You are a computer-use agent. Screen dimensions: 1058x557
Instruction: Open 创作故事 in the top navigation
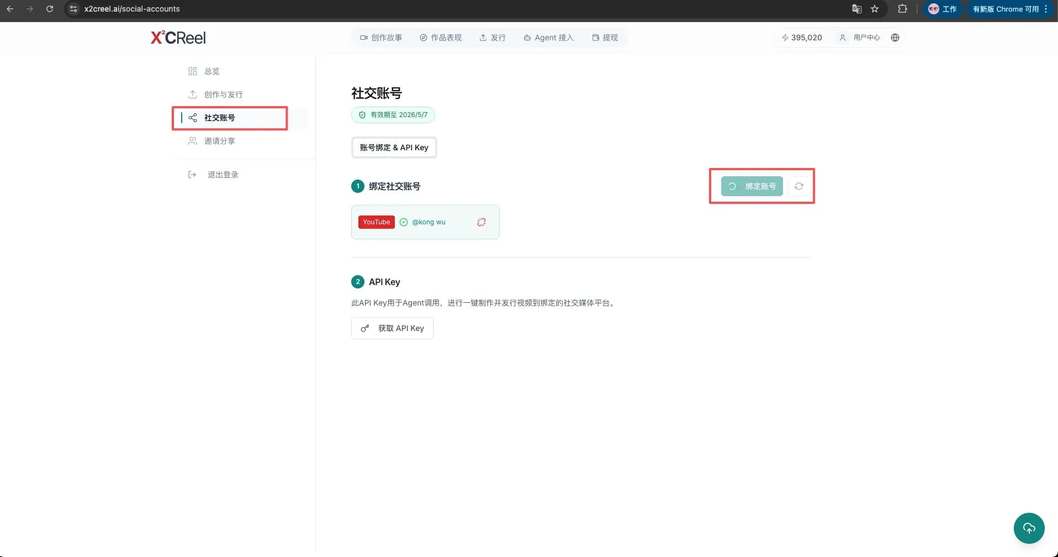pos(381,38)
